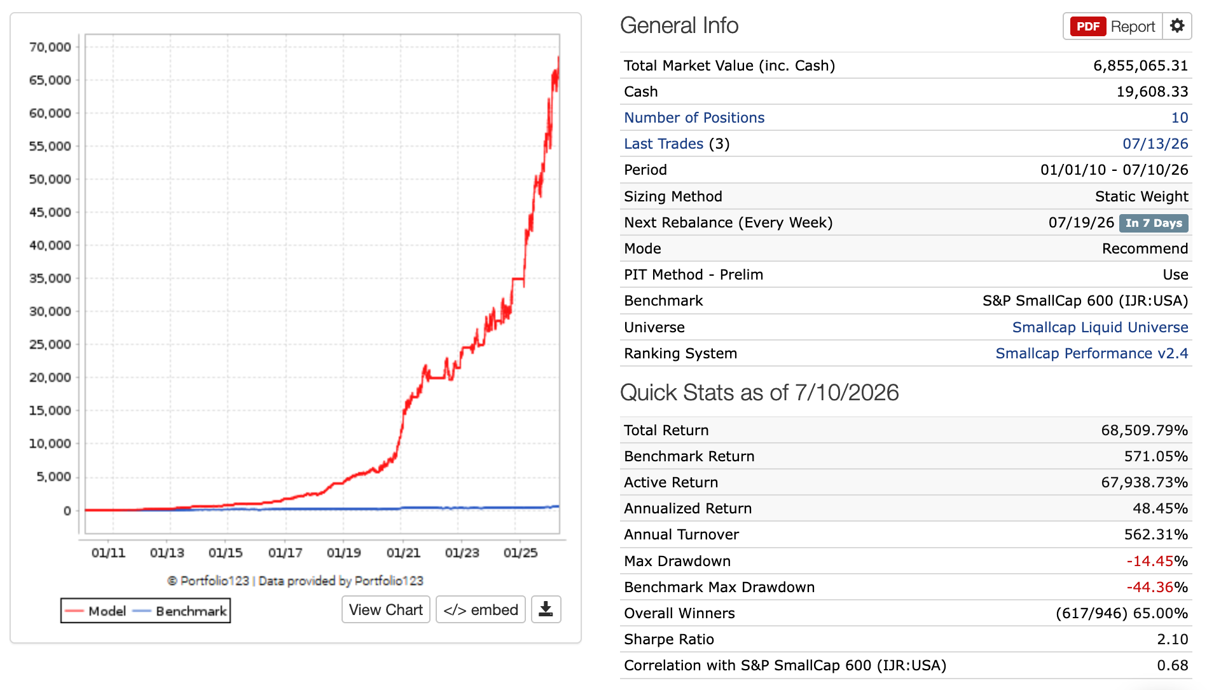This screenshot has height=690, width=1207.
Task: Click the red model line on chart
Action: [x=402, y=426]
